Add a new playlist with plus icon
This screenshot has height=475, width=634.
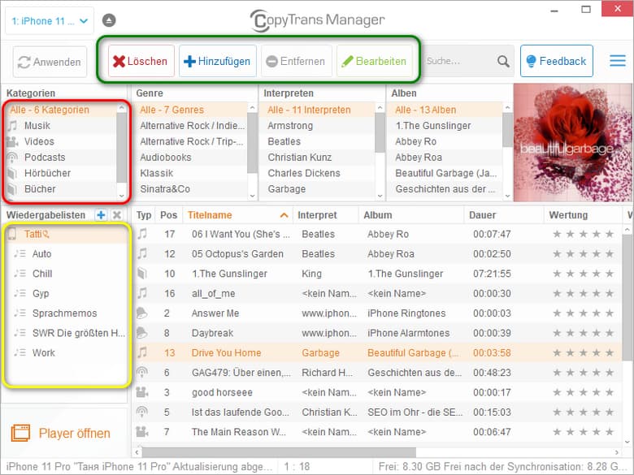point(101,215)
